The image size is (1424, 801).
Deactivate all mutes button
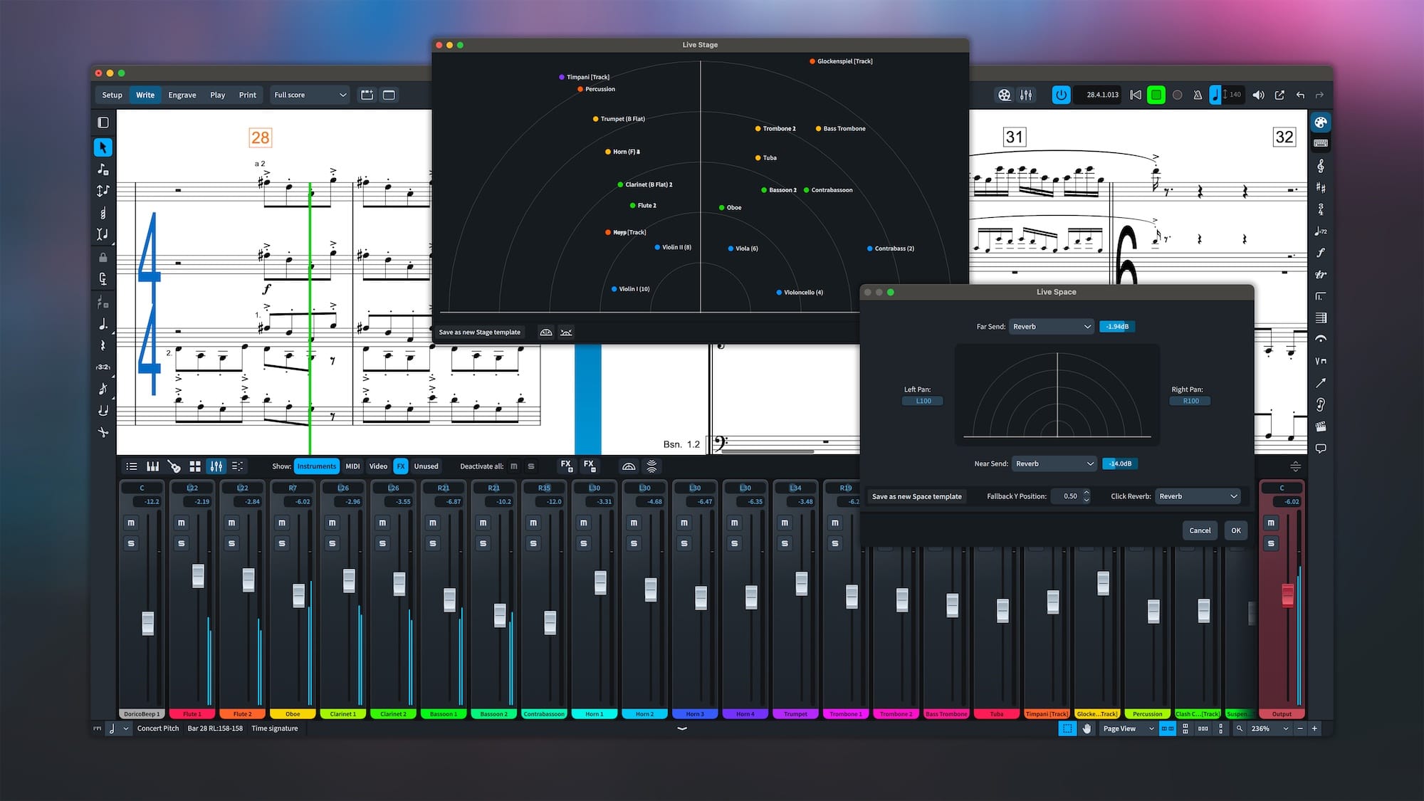click(x=514, y=466)
